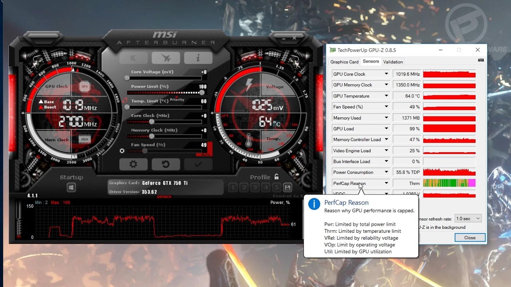Viewport: 511px width, 287px height.
Task: Click the Memory Clock slider handle
Action: (x=152, y=136)
